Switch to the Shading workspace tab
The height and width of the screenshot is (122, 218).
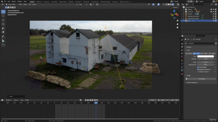(71, 2)
